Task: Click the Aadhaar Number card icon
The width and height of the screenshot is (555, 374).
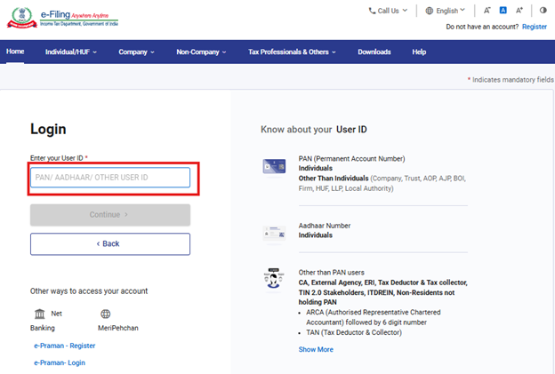Action: click(x=274, y=234)
